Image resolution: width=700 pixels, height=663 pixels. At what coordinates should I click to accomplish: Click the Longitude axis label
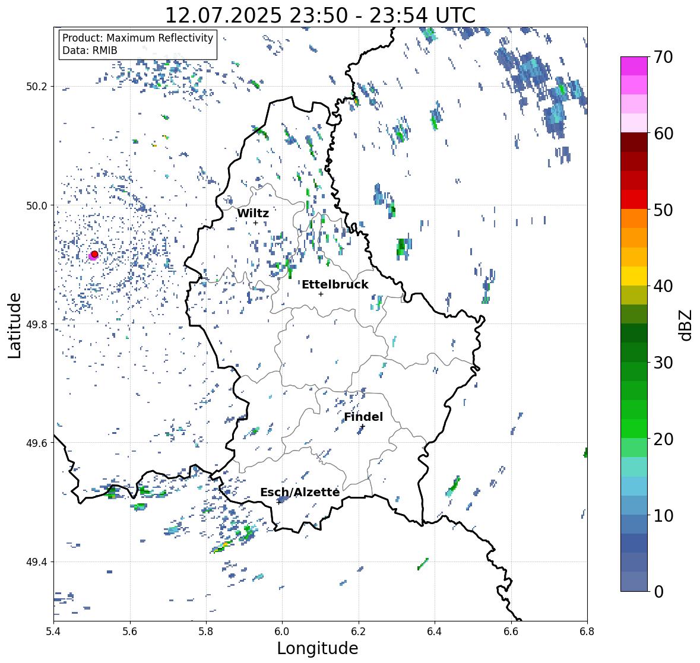(x=318, y=648)
